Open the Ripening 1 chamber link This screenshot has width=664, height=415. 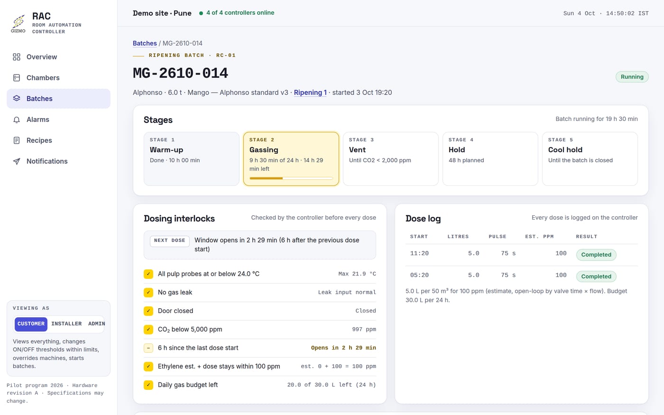[x=310, y=92]
